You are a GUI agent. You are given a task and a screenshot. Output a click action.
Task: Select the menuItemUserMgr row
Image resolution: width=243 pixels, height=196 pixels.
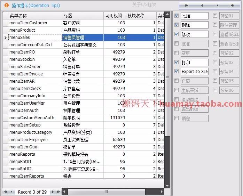pos(84,103)
